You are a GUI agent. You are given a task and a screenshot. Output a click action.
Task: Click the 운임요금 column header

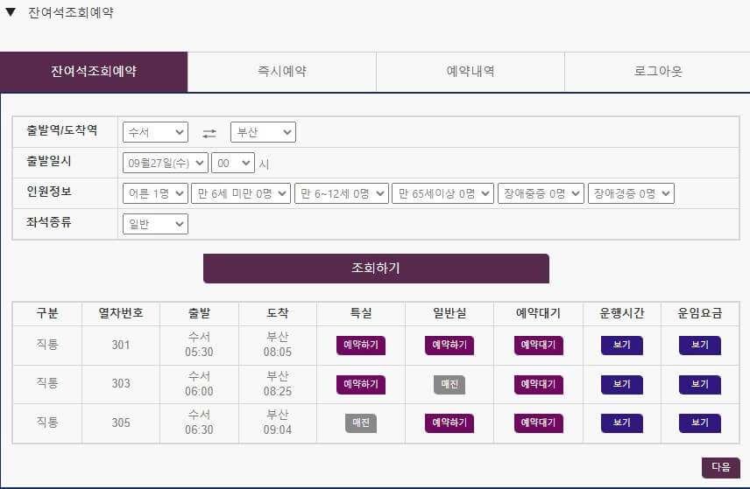(x=700, y=313)
